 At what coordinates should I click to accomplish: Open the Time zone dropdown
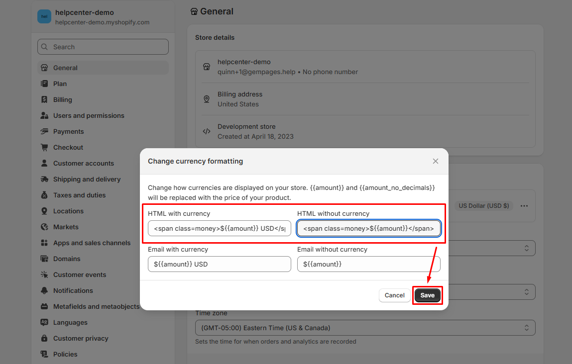click(x=365, y=328)
